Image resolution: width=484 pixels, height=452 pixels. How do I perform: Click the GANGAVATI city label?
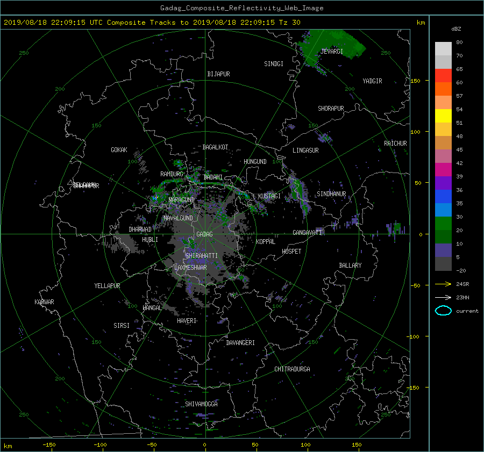coord(307,233)
